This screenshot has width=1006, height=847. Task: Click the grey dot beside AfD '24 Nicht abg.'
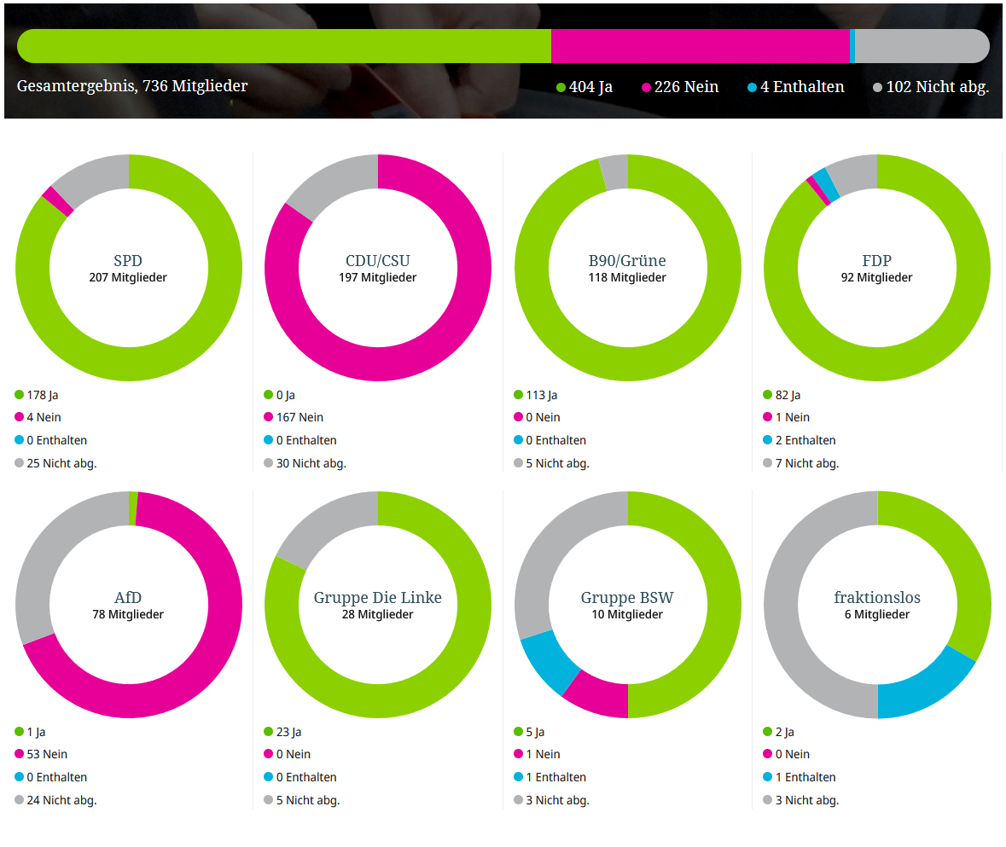coord(20,799)
